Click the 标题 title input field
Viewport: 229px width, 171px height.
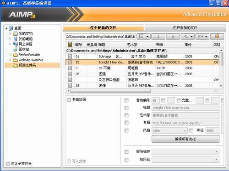pyautogui.click(x=185, y=108)
